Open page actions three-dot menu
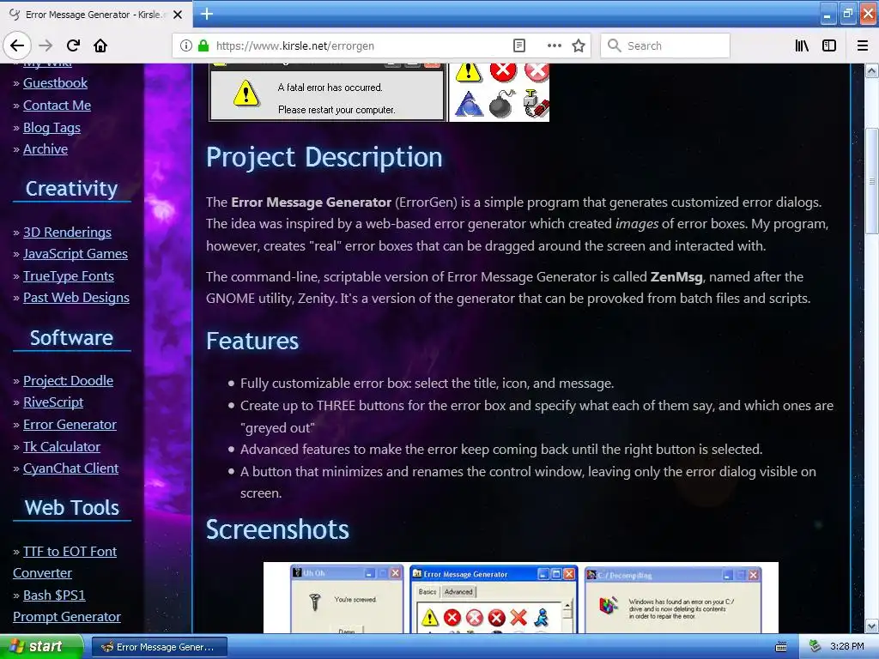Screen dimensions: 879x659 click(x=554, y=45)
